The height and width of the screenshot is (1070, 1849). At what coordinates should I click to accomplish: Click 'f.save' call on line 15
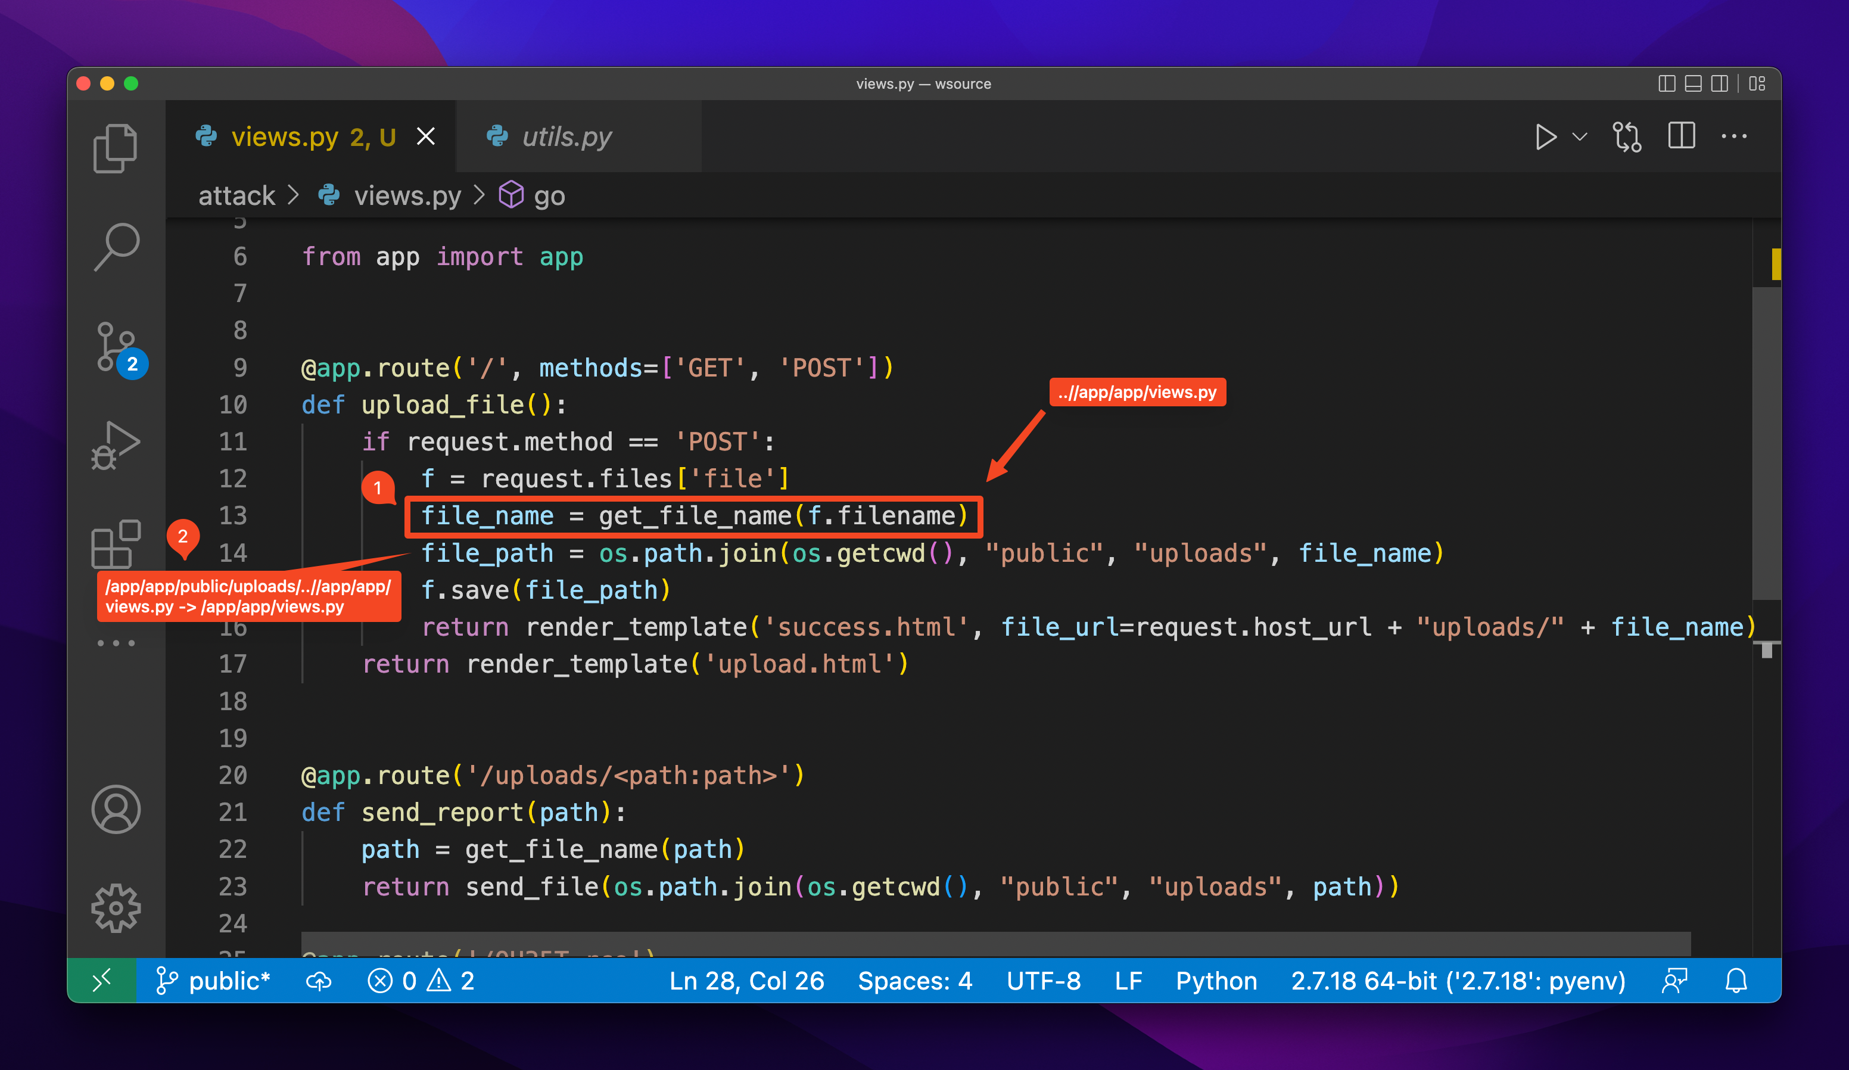[465, 590]
